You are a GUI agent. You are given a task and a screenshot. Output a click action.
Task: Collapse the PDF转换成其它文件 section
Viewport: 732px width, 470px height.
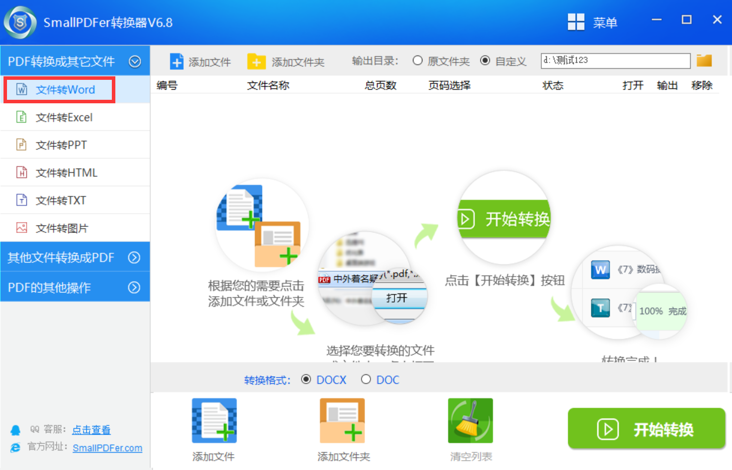135,61
